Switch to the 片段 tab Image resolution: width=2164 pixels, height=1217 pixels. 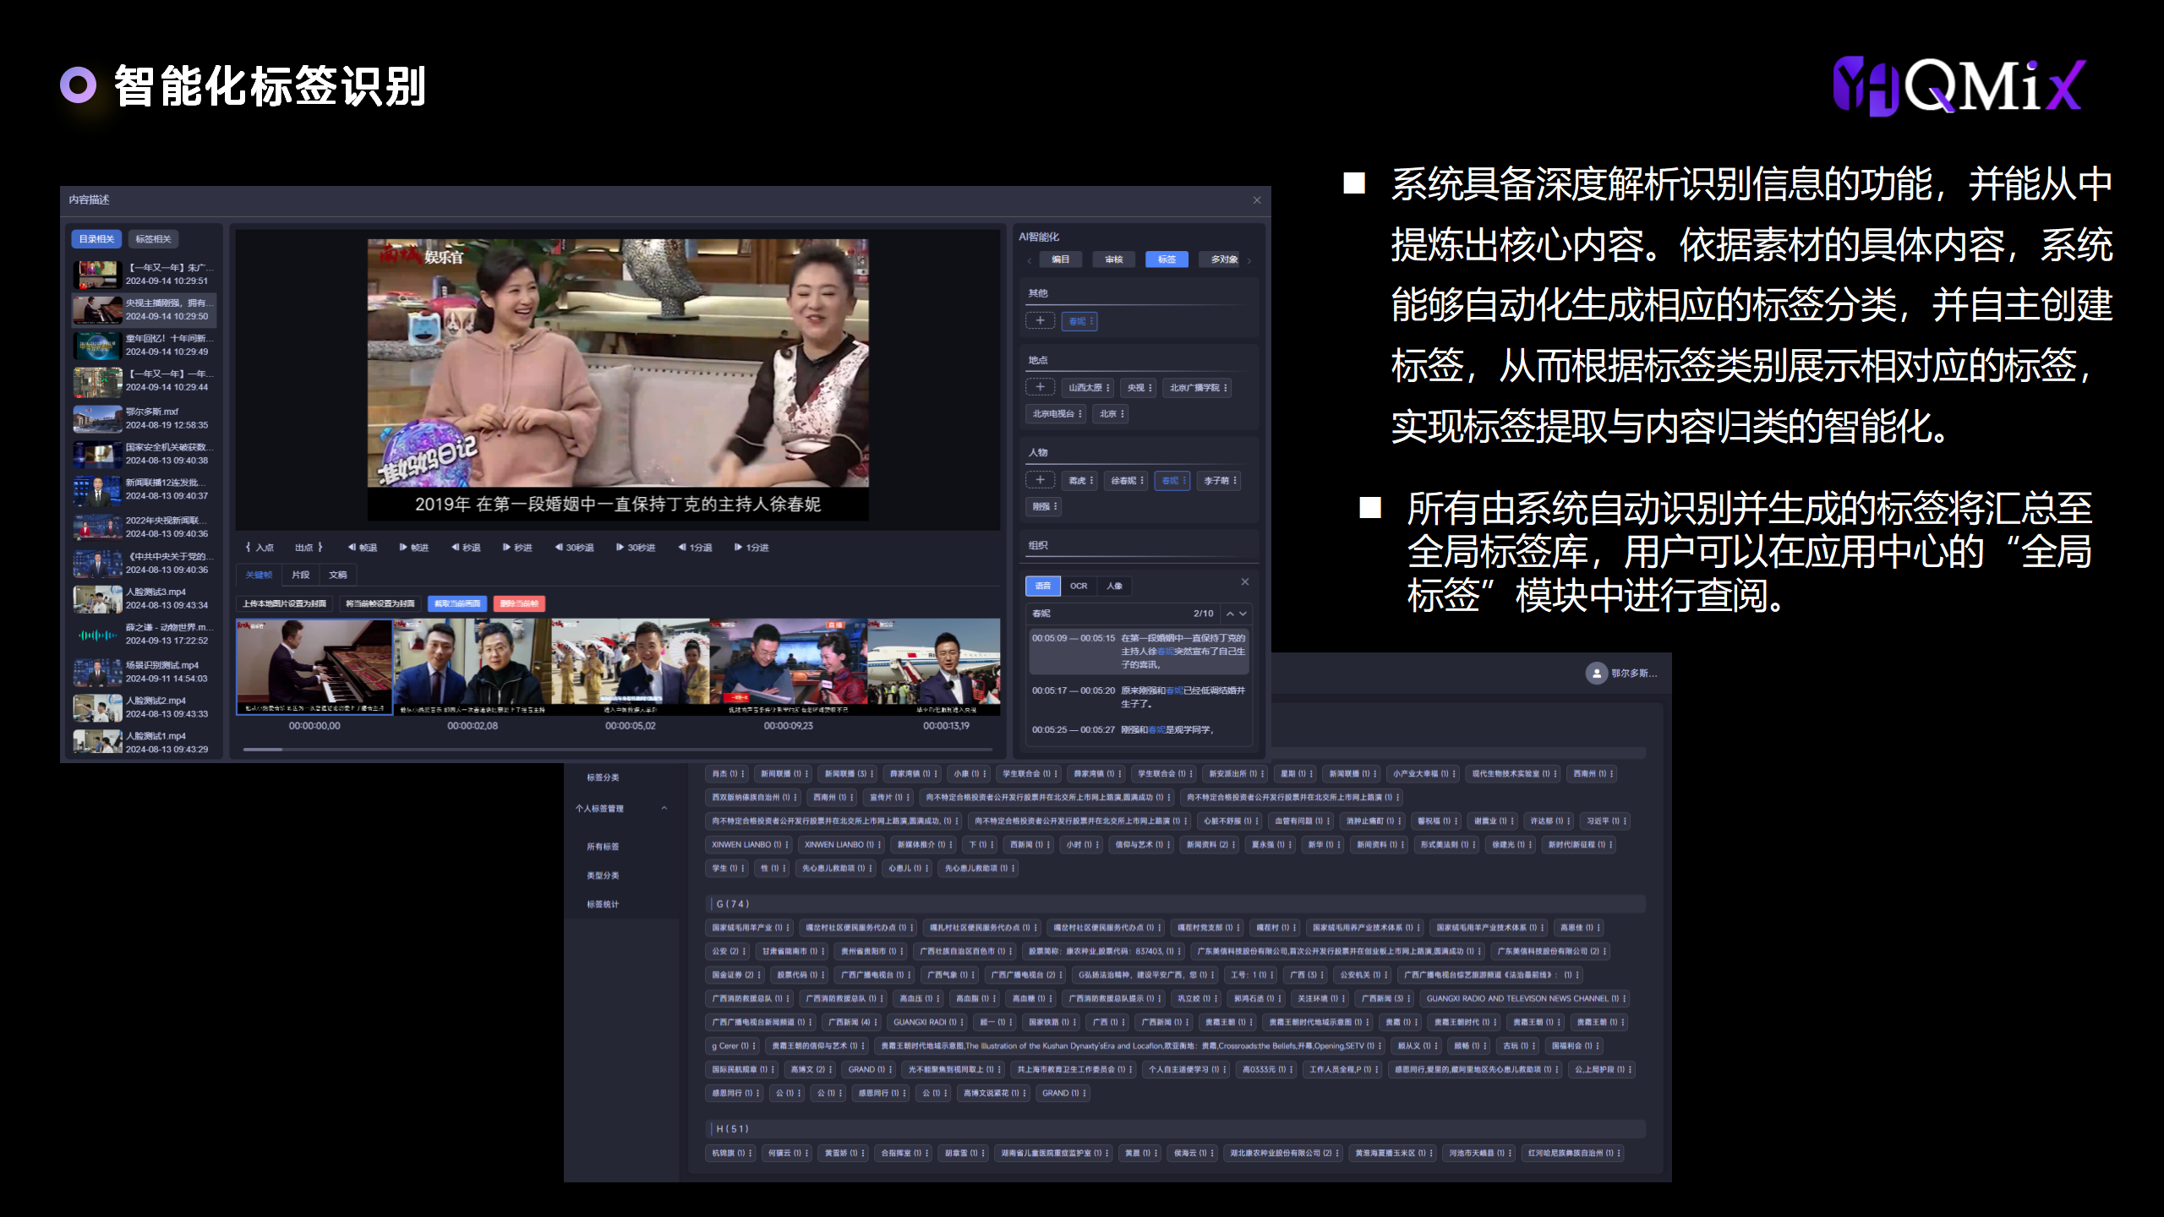click(300, 575)
